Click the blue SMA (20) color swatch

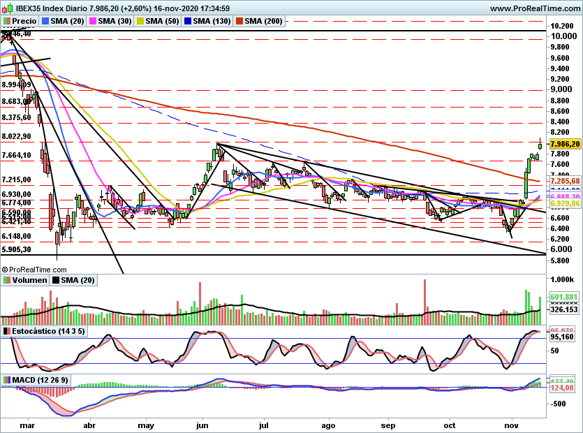click(46, 21)
